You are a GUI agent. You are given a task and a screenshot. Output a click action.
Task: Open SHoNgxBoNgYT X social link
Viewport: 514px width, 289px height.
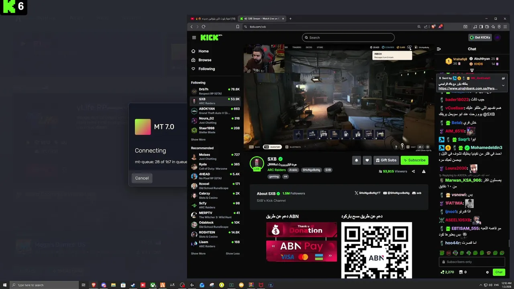(x=367, y=193)
